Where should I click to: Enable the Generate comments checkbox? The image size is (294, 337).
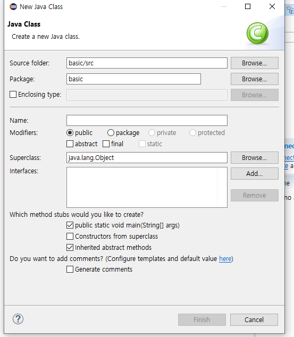70,269
